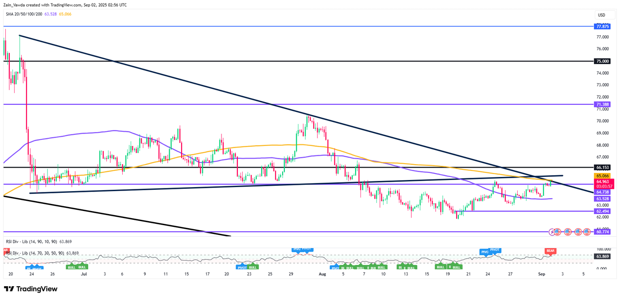The image size is (620, 299).
Task: Click the red BEAR divergence label near Sep
Action: pos(550,251)
